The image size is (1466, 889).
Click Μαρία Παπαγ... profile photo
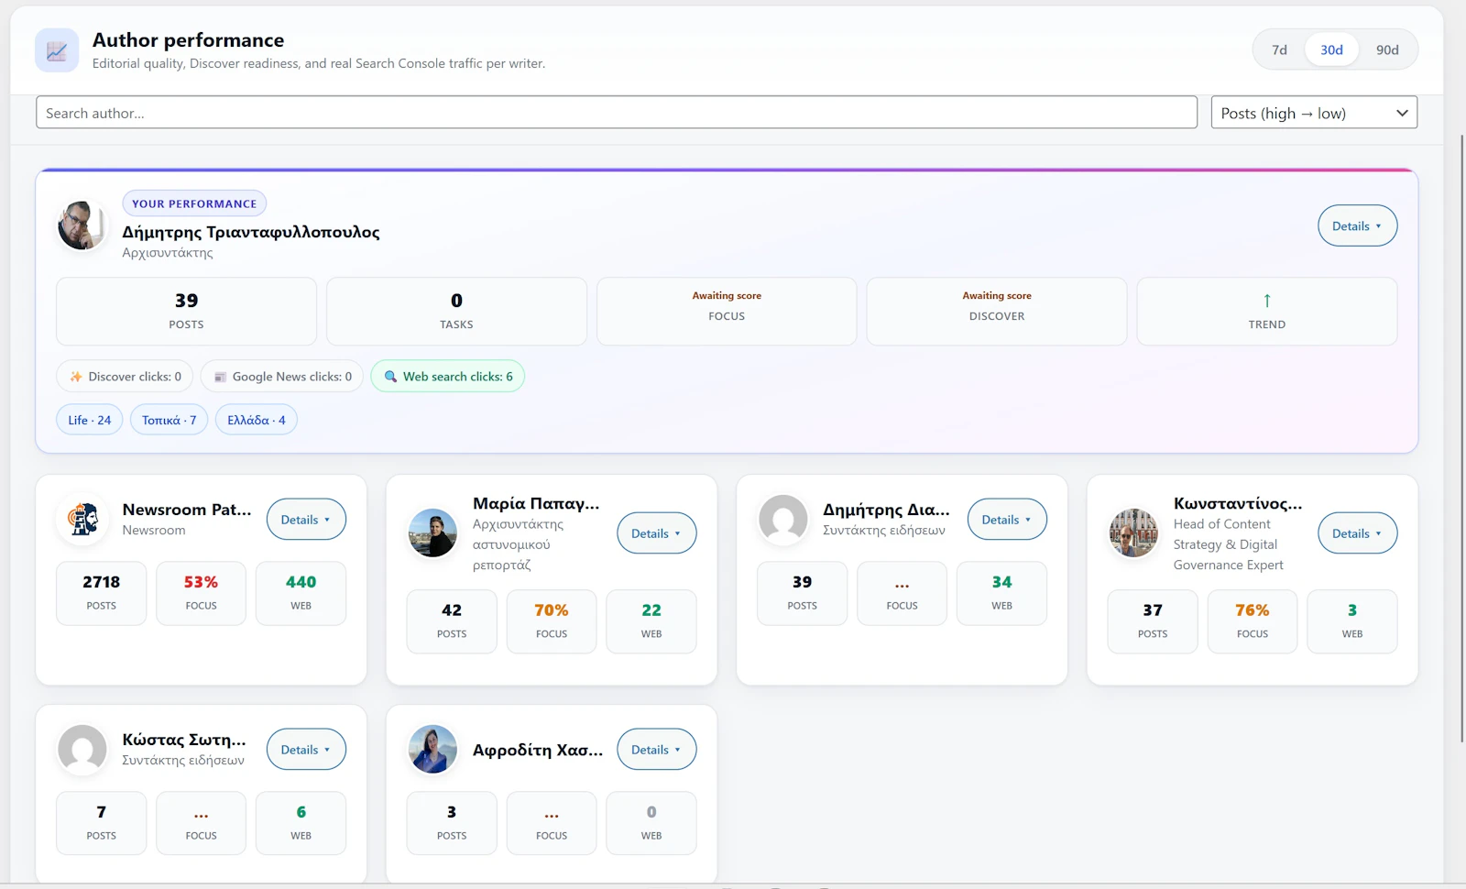point(432,532)
